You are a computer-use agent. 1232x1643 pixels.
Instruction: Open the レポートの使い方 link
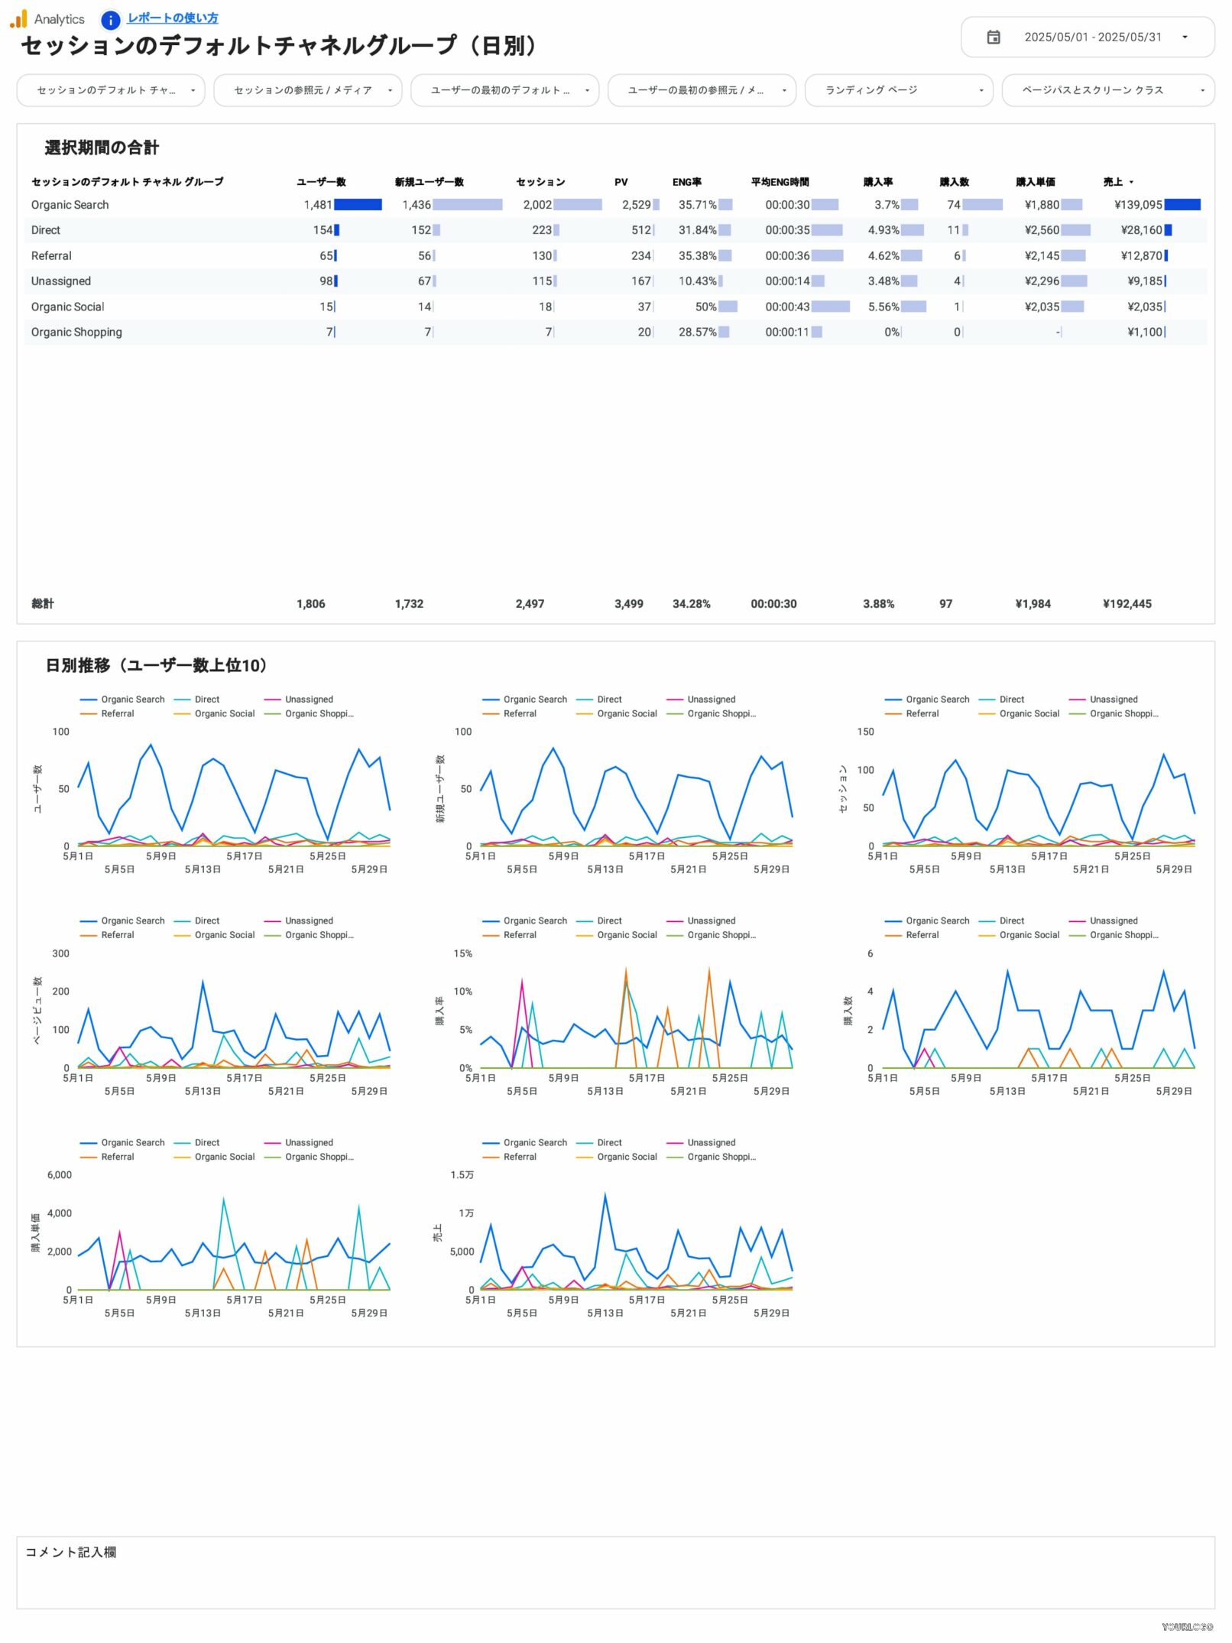(173, 18)
